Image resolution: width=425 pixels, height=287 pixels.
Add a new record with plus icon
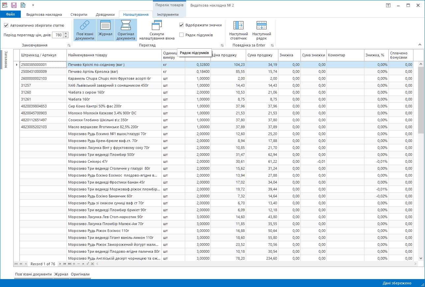click(x=74, y=264)
